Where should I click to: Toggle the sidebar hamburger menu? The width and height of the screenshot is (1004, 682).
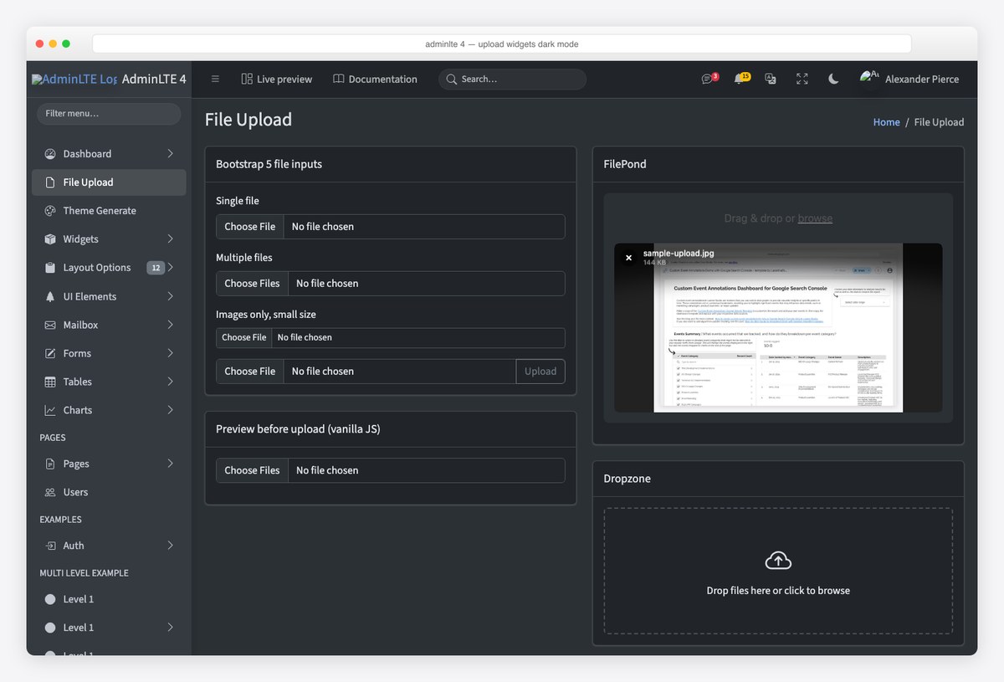[215, 79]
